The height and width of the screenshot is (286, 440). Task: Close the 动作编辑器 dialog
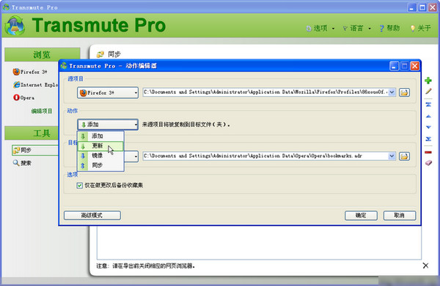415,66
